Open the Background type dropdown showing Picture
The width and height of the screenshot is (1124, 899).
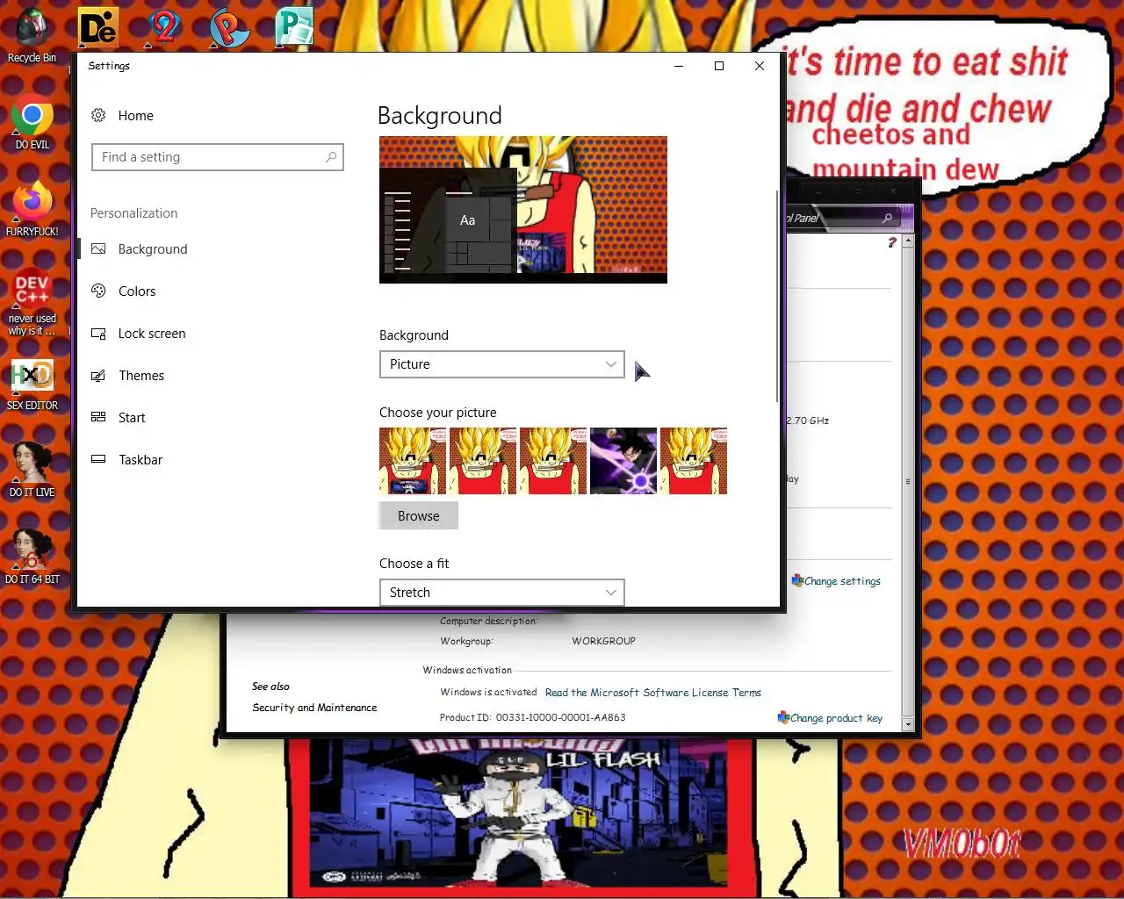[501, 364]
